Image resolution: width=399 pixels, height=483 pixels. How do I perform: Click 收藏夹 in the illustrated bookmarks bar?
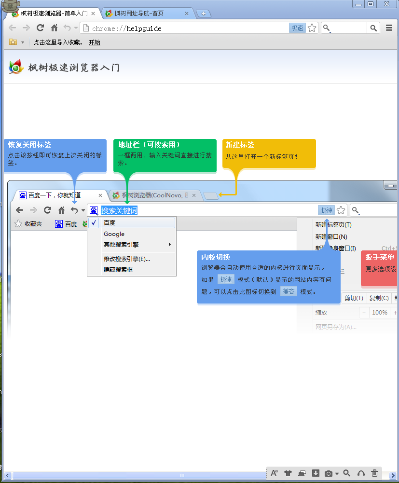click(28, 223)
